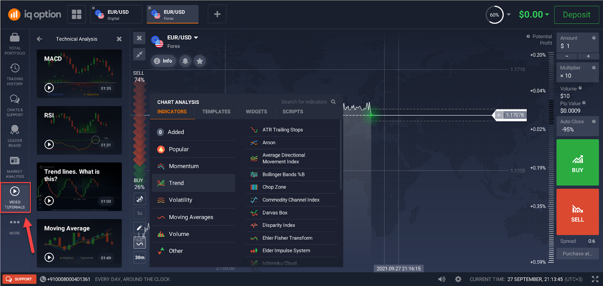Image resolution: width=603 pixels, height=286 pixels.
Task: Open the Popular indicators category
Action: (194, 149)
